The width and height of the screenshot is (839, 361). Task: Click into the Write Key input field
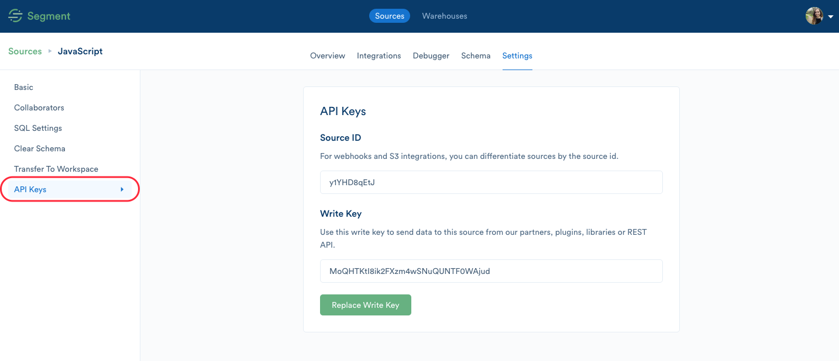(x=491, y=271)
